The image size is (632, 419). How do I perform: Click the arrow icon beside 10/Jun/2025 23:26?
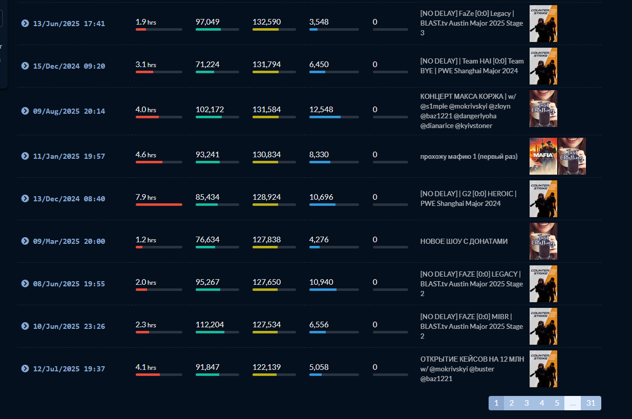tap(25, 326)
